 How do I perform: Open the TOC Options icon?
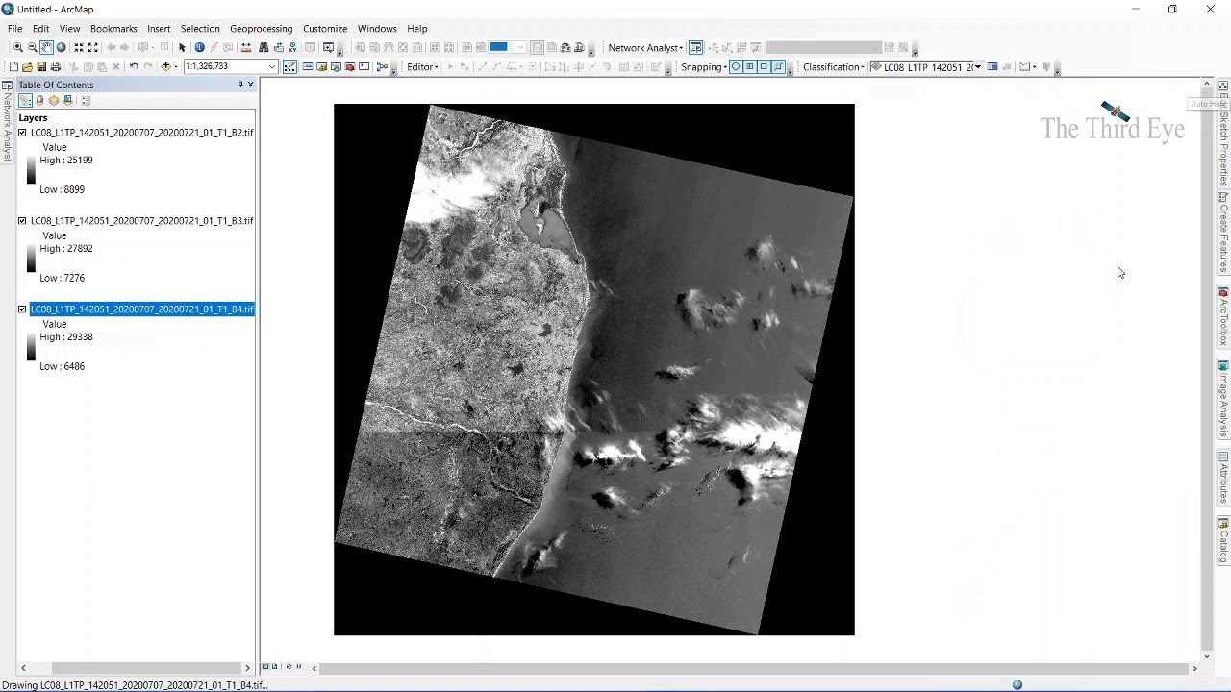coord(86,100)
